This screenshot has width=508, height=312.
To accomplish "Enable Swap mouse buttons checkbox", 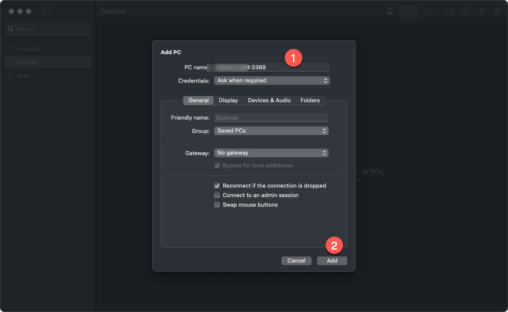I will coord(217,205).
